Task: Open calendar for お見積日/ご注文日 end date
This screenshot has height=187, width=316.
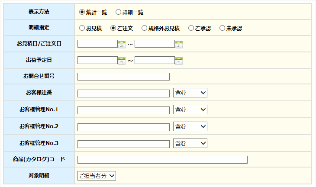Action: [179, 44]
